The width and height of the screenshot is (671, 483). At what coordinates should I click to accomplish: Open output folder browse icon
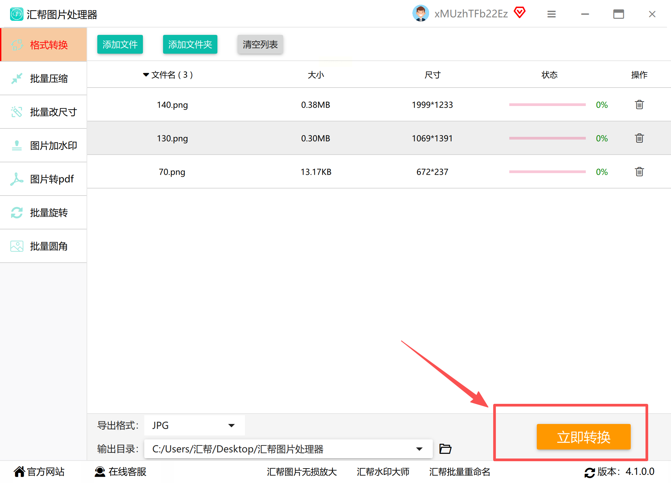point(445,448)
